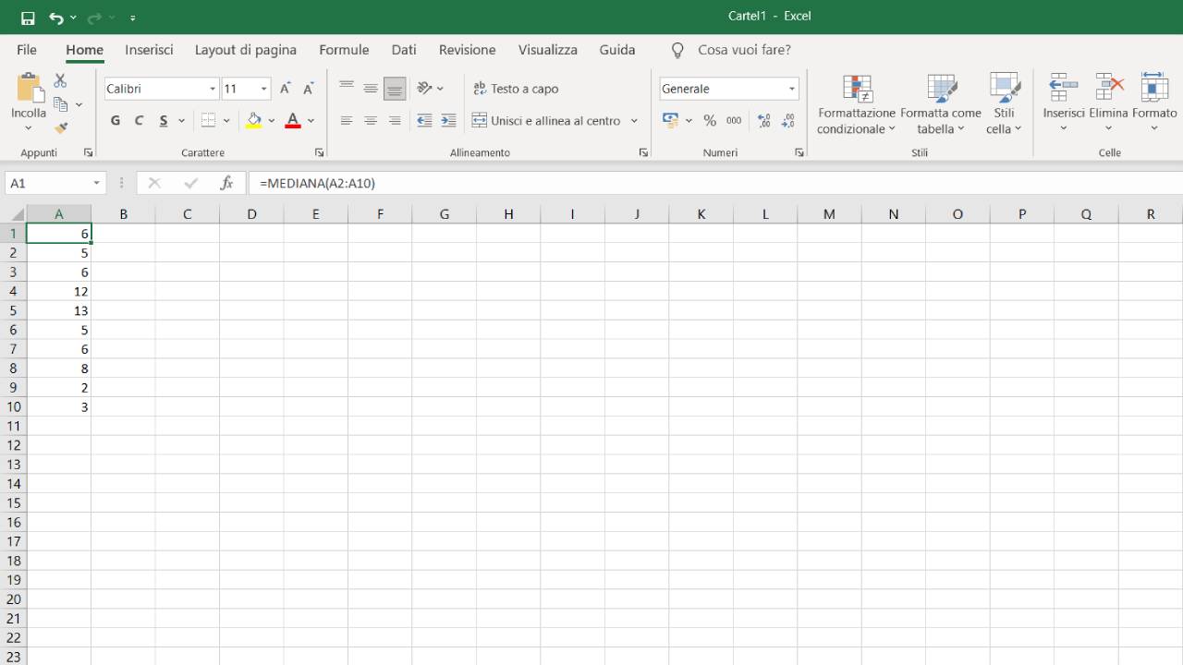
Task: Toggle Testo a capo wrap text
Action: (516, 89)
